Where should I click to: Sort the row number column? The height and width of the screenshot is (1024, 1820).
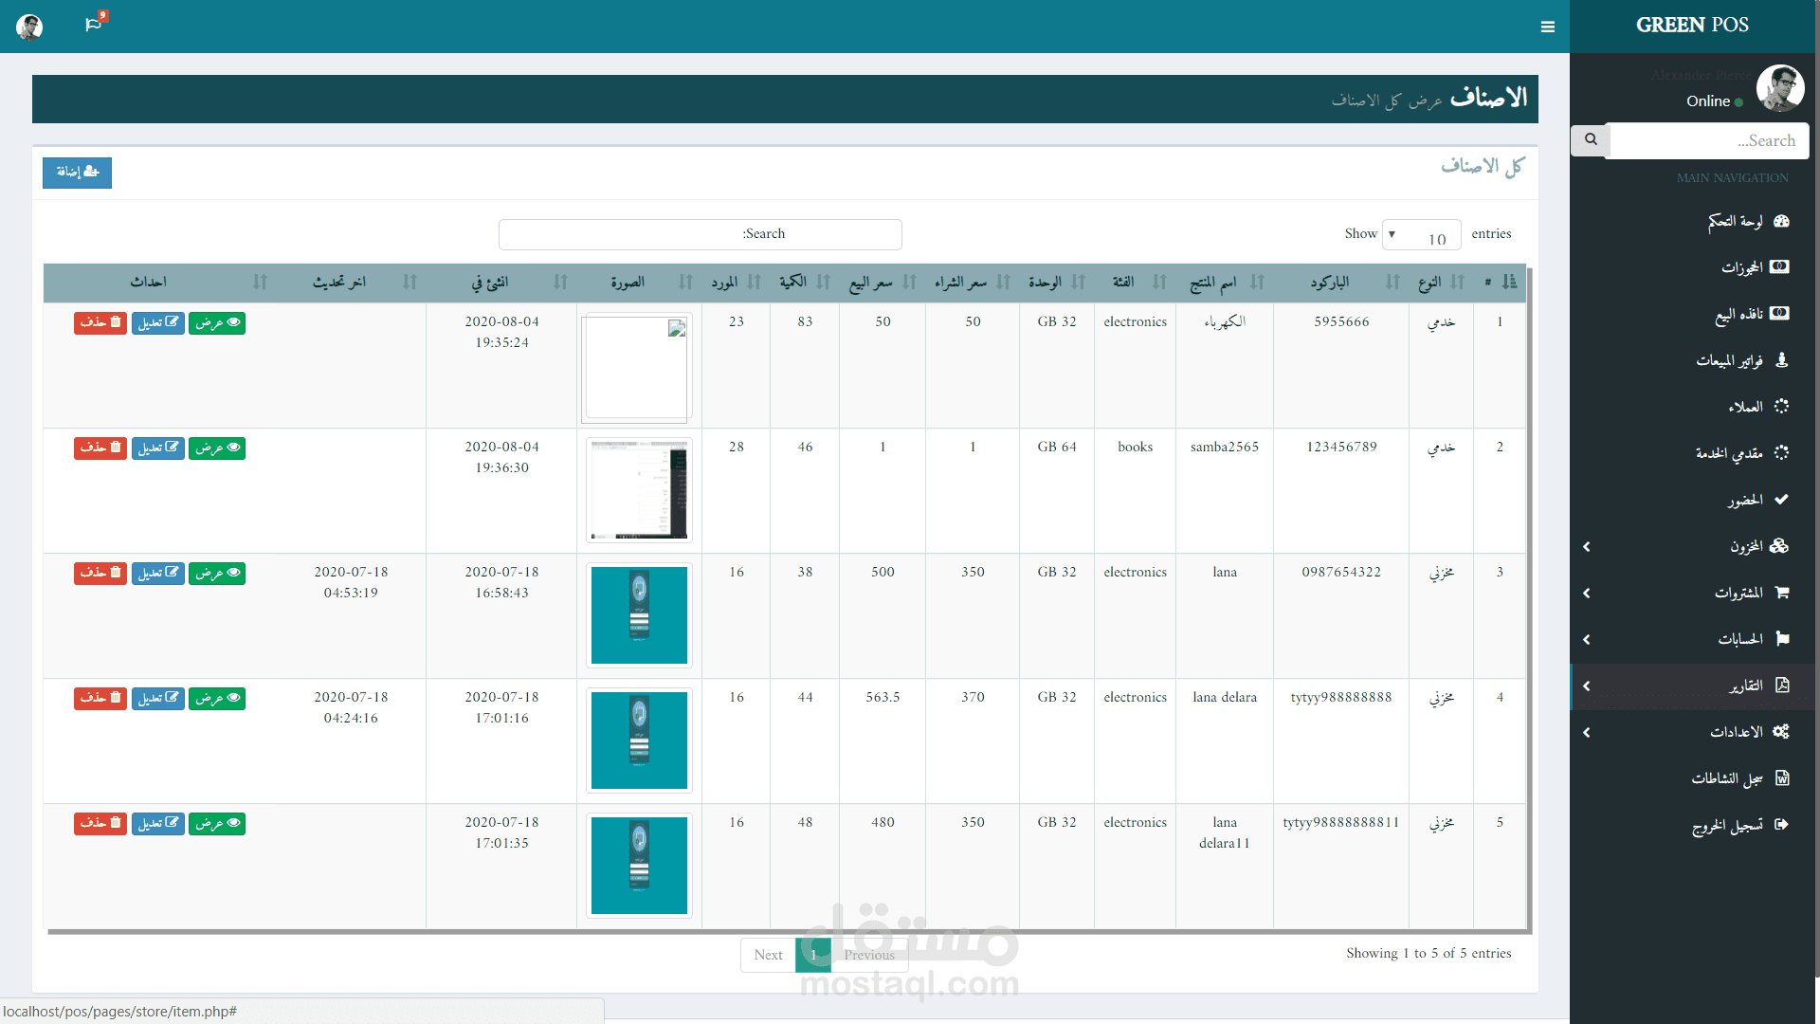[1509, 282]
